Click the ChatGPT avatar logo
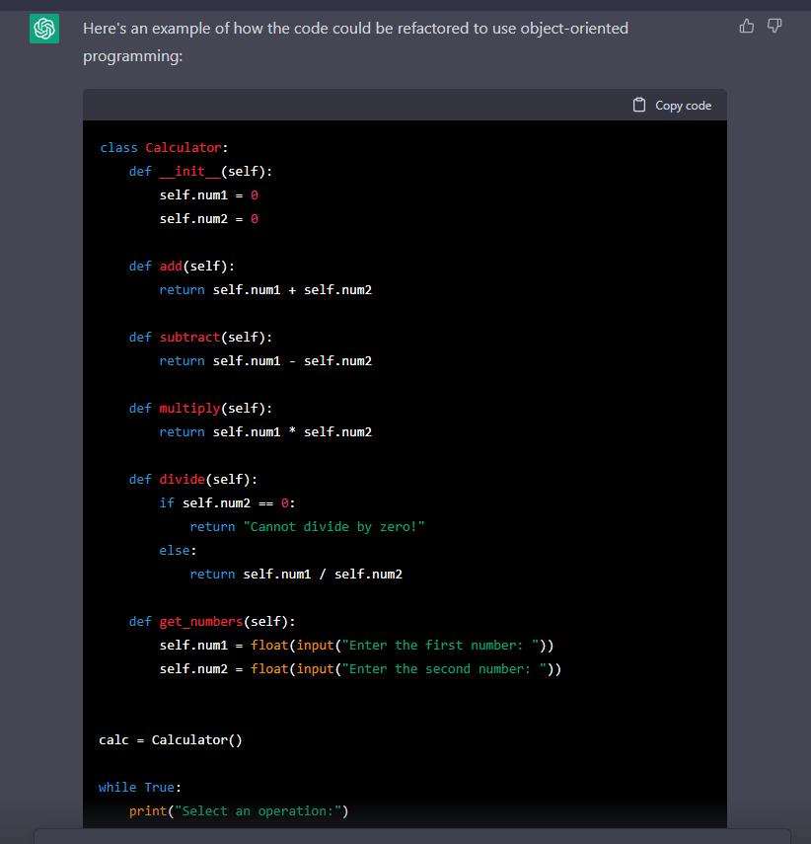The width and height of the screenshot is (811, 844). [44, 29]
